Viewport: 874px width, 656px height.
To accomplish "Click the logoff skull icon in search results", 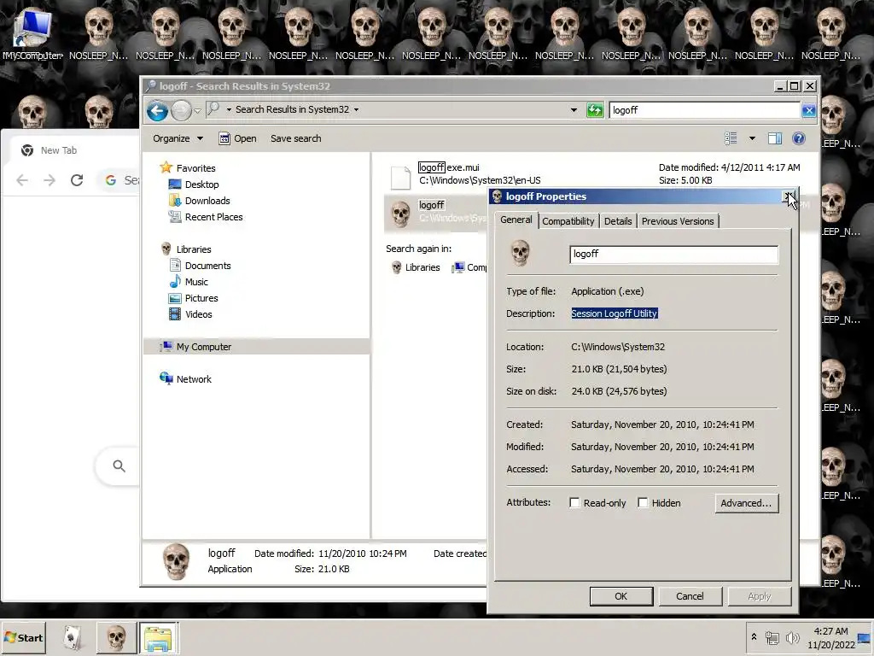I will (400, 213).
